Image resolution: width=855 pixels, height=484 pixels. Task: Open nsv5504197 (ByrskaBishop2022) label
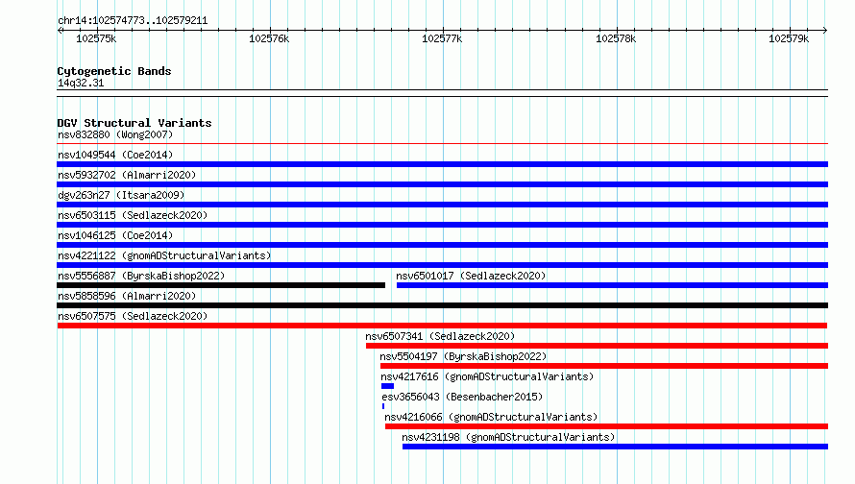(x=463, y=356)
